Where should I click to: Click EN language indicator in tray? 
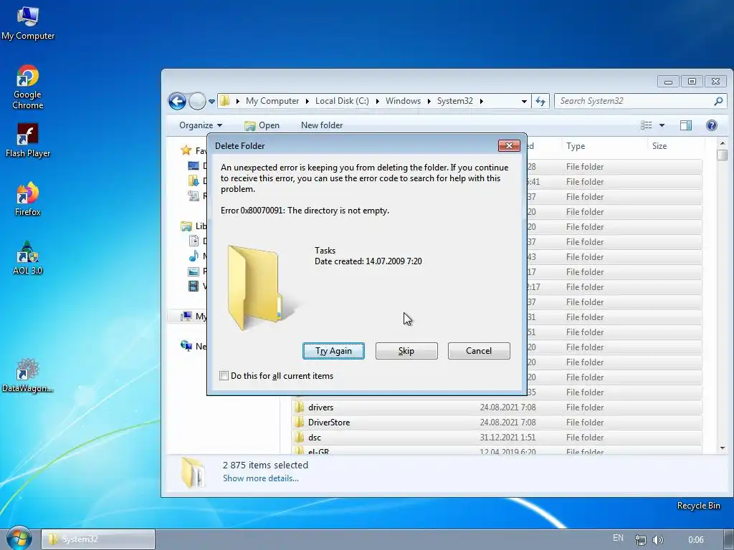619,538
